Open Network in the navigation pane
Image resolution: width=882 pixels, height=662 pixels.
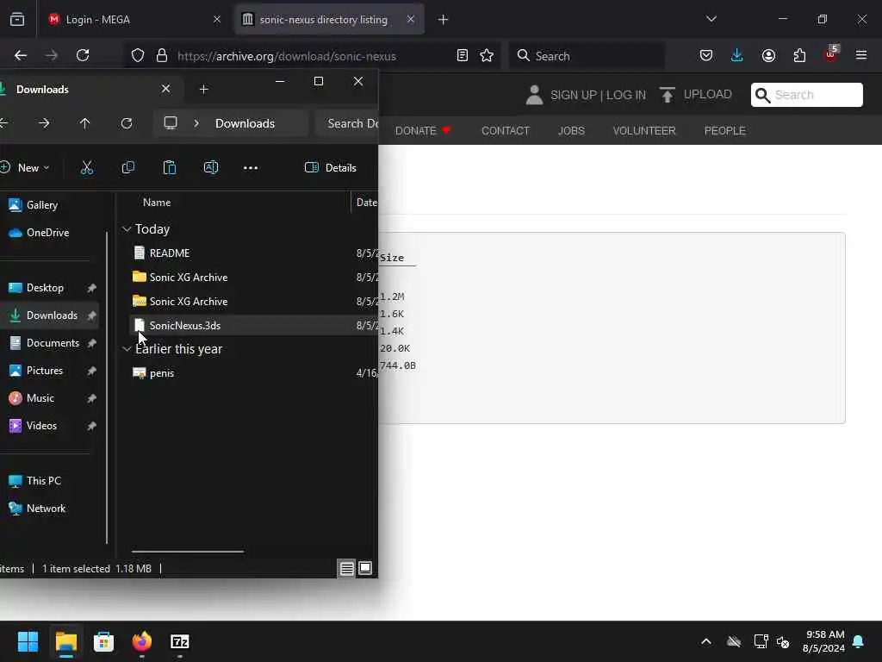pos(46,509)
